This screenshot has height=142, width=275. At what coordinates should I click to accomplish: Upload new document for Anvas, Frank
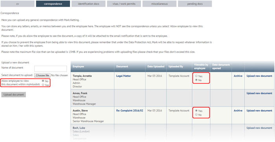pos(259,93)
